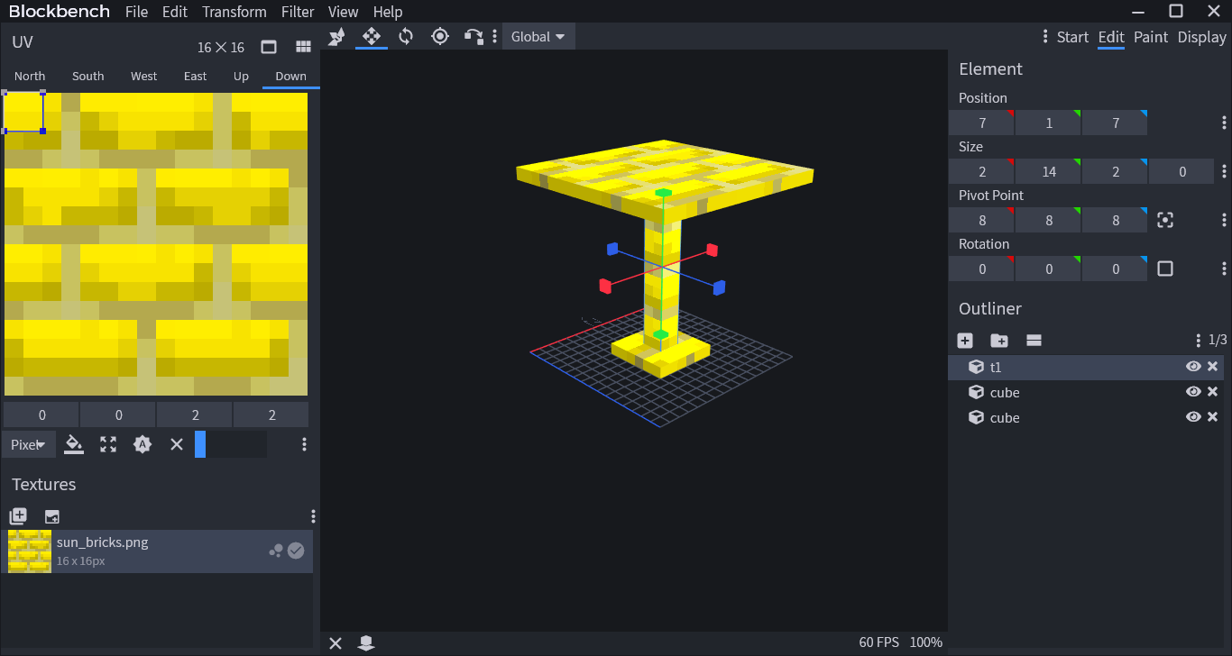Open the Transform menu
Screen dimensions: 1232x656
coord(234,12)
